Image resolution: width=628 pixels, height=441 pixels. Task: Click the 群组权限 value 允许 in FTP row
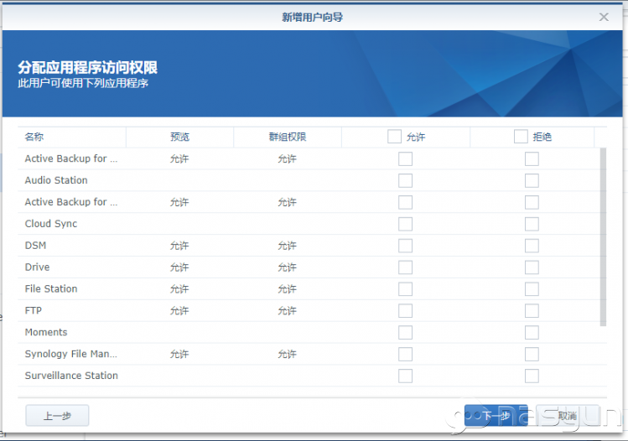tap(287, 310)
